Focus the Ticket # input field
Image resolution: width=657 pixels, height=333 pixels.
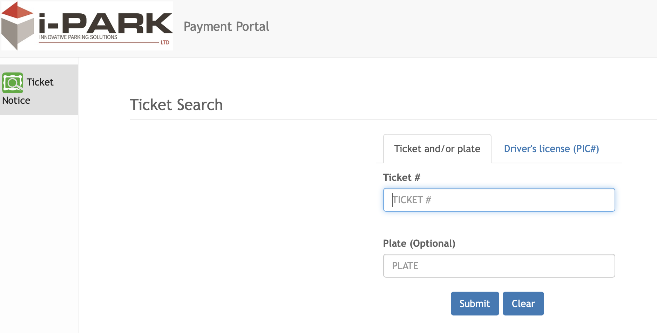(x=499, y=200)
